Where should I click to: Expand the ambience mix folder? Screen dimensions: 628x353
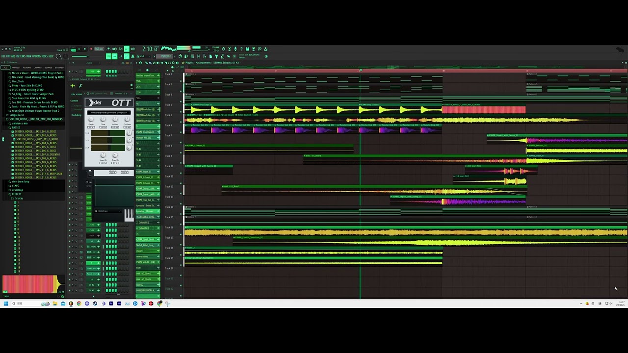click(19, 124)
